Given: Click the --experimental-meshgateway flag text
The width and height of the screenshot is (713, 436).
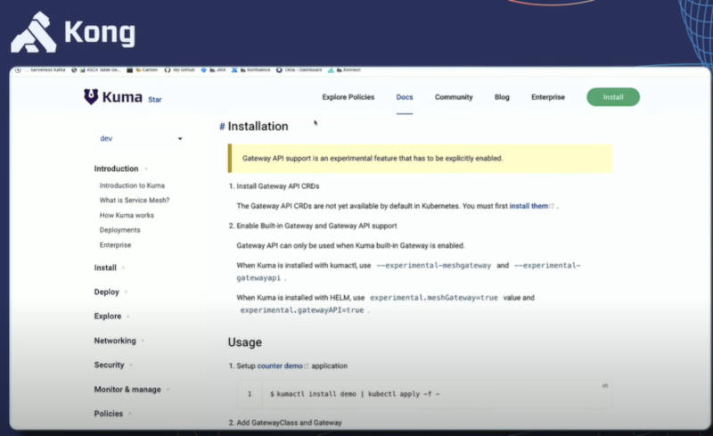Looking at the screenshot, I should (434, 266).
